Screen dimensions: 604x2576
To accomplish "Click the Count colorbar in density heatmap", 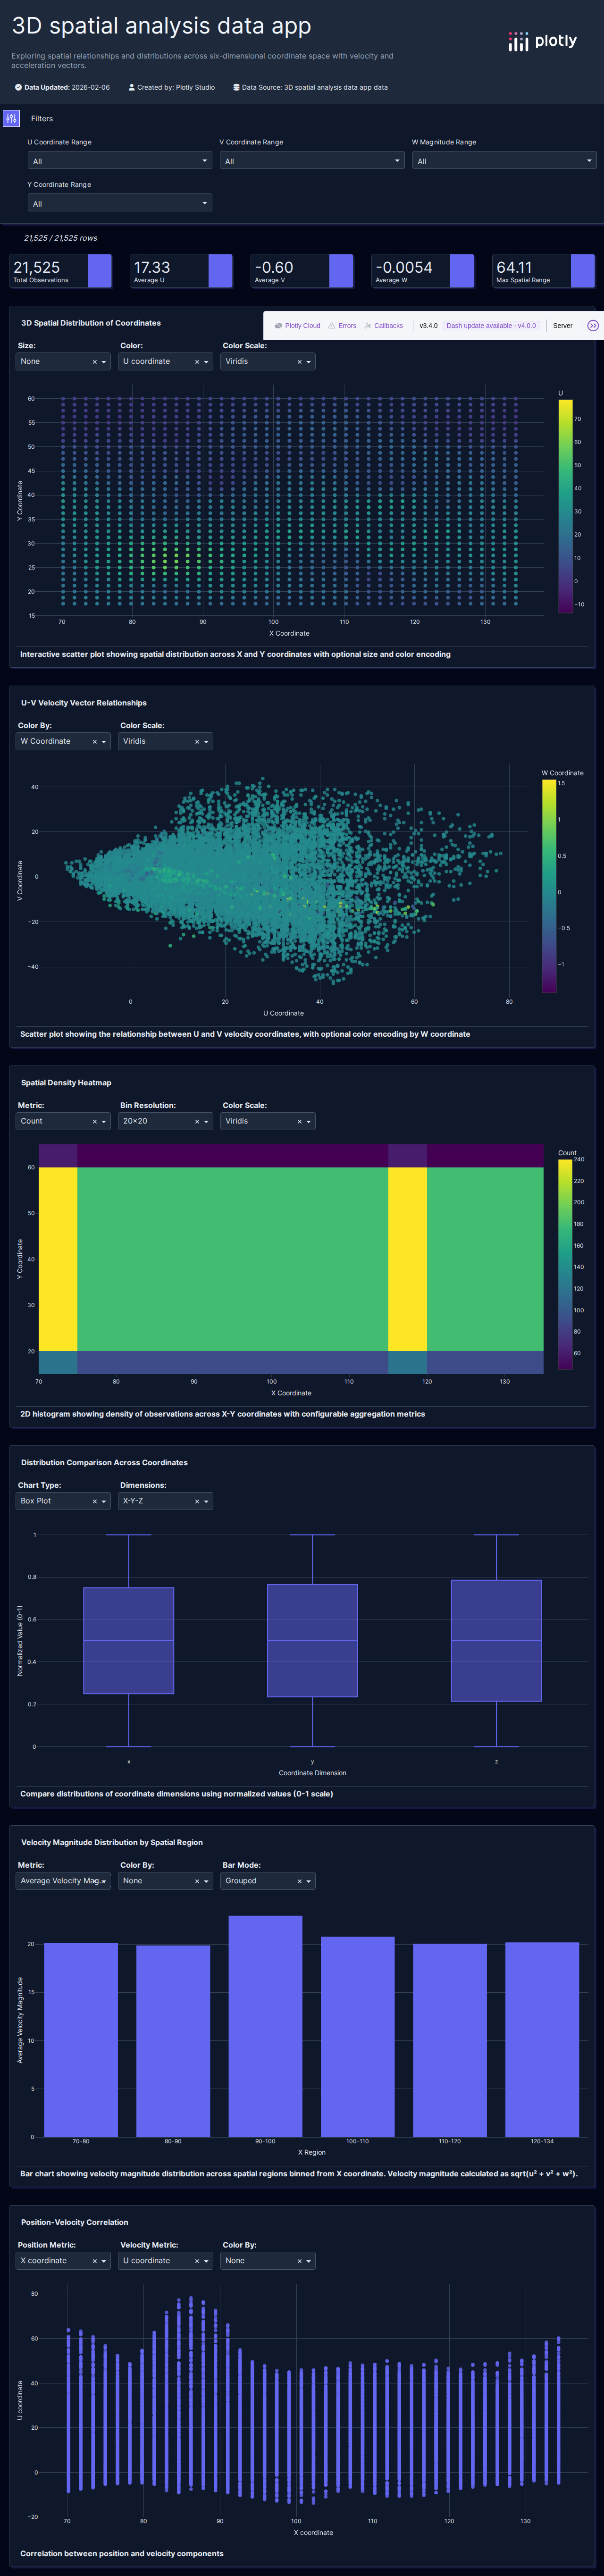I will [565, 1264].
